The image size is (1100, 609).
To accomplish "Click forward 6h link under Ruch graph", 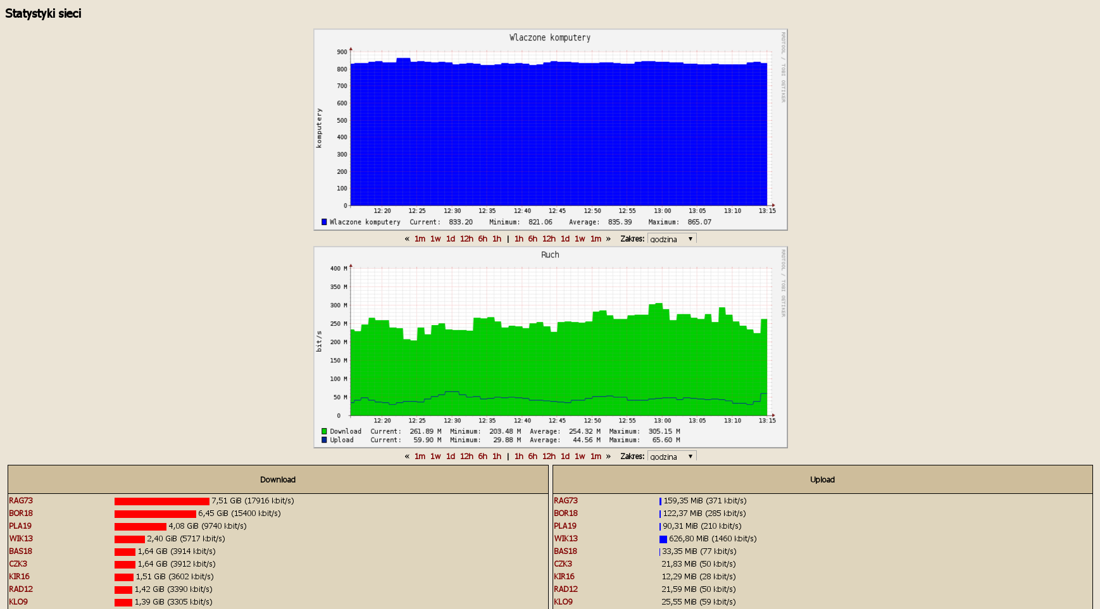I will (533, 457).
